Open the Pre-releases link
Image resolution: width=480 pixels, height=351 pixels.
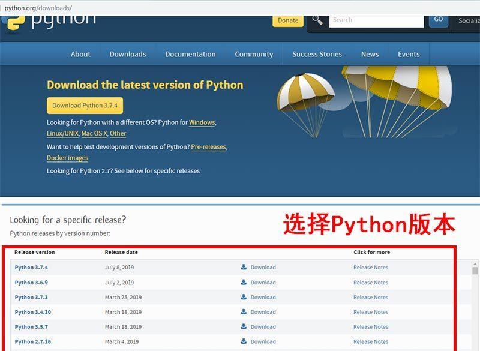pyautogui.click(x=208, y=147)
